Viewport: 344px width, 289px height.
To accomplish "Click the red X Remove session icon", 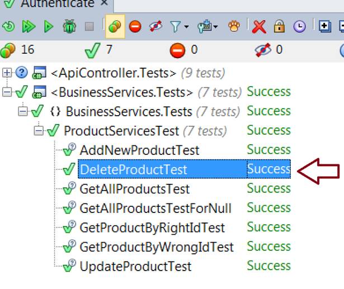I will coord(259,26).
